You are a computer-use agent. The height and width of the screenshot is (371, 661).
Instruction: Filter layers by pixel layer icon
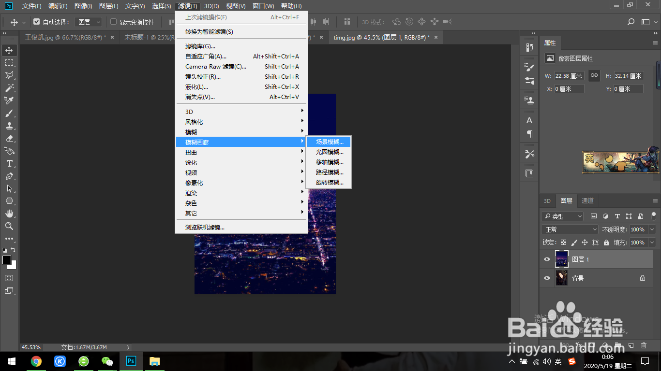coord(594,216)
